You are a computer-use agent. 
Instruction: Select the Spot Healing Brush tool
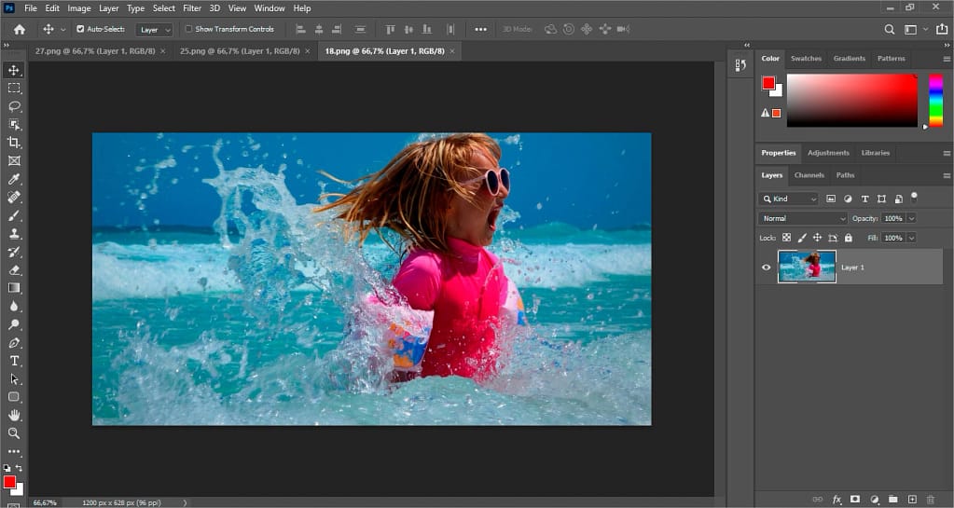click(x=14, y=197)
